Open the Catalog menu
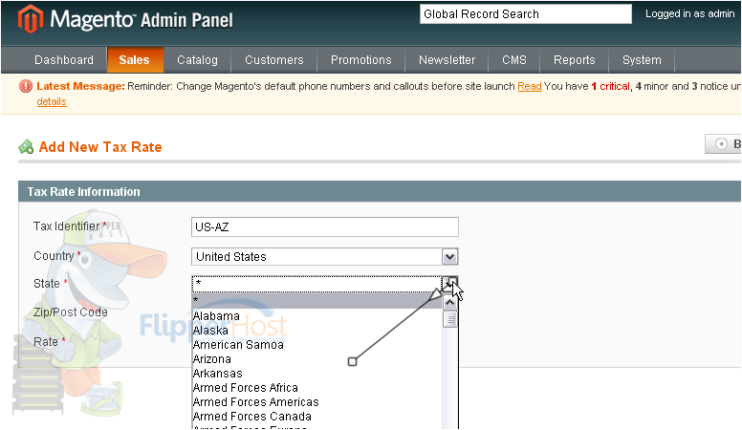 click(x=197, y=60)
